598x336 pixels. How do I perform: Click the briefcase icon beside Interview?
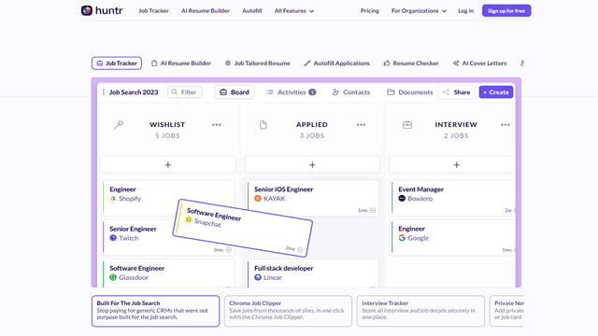407,124
